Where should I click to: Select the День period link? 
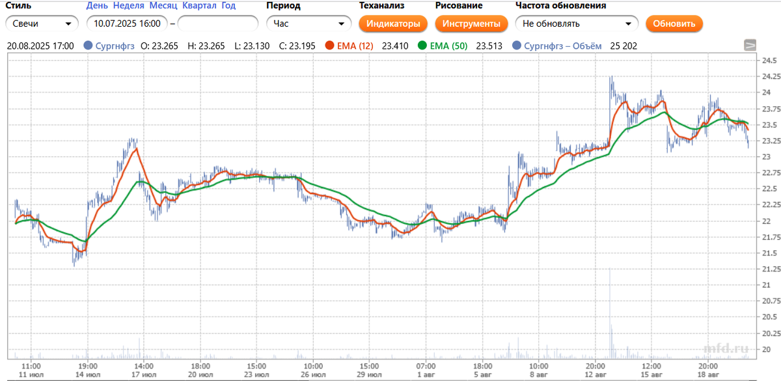[x=97, y=6]
